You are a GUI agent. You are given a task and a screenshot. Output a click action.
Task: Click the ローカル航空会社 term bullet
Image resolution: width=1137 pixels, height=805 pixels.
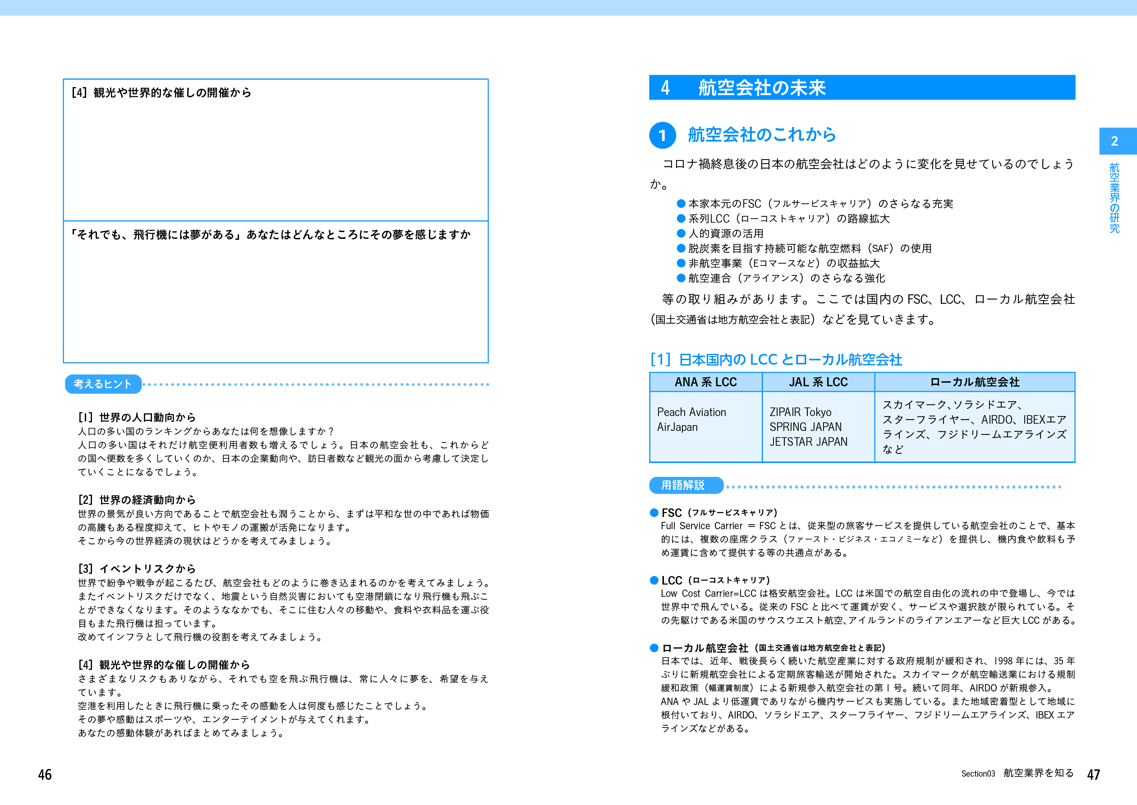(655, 648)
